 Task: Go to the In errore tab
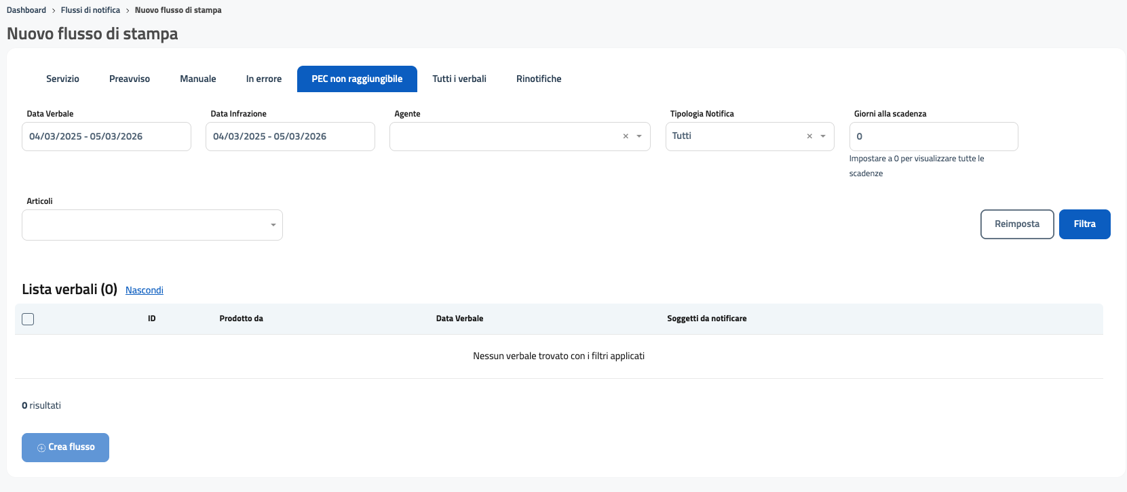[264, 79]
